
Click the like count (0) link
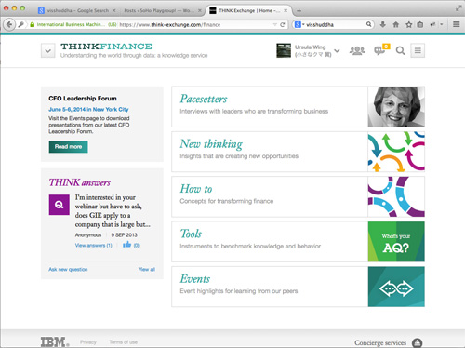137,245
